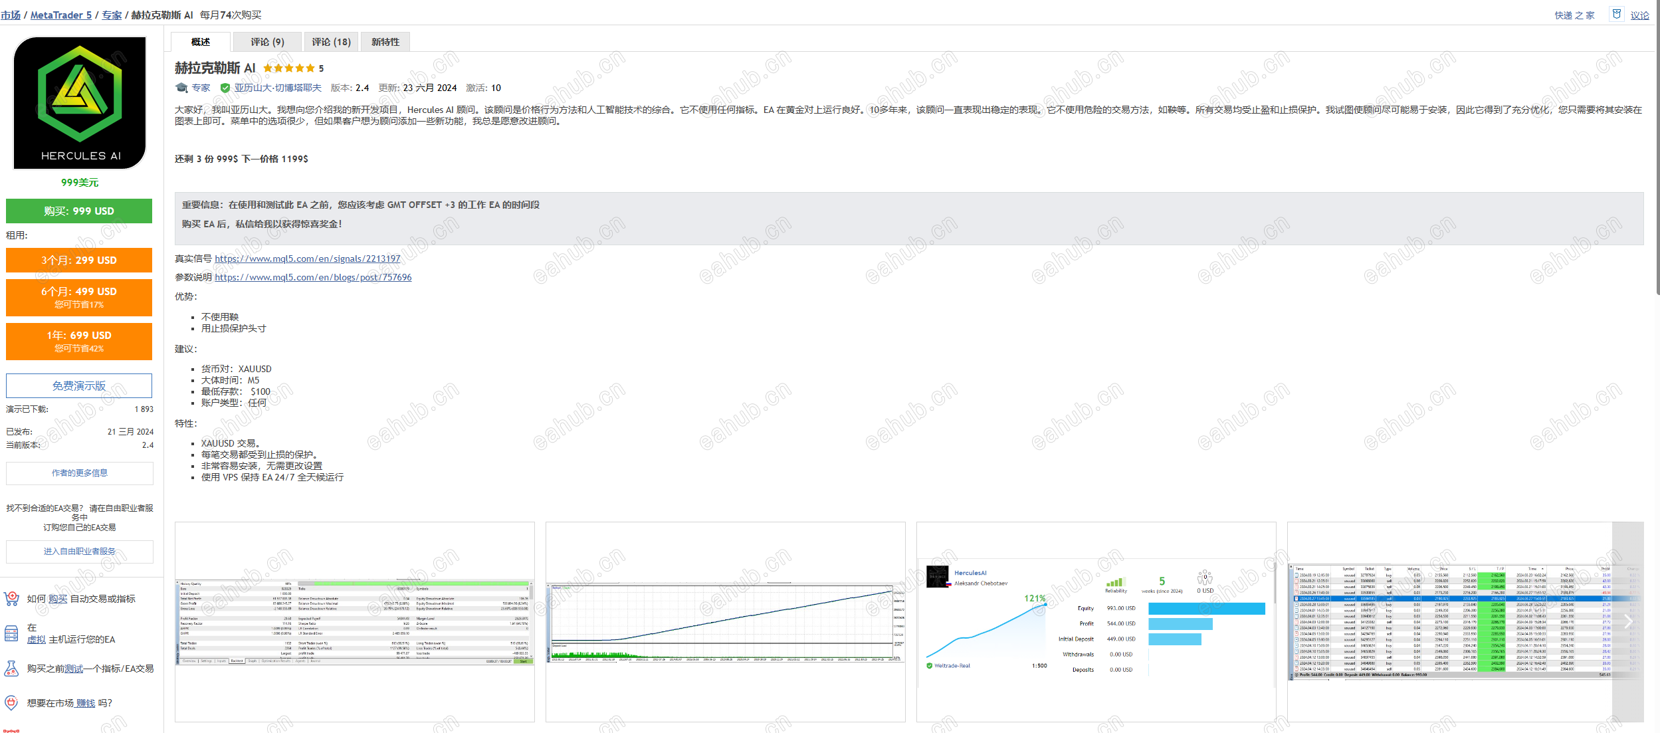
Task: Go to 市场 in the breadcrumb
Action: [11, 15]
